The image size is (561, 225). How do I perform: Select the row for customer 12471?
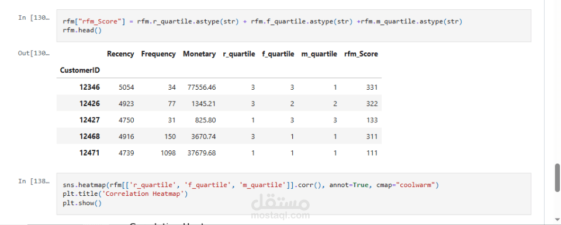click(x=219, y=153)
